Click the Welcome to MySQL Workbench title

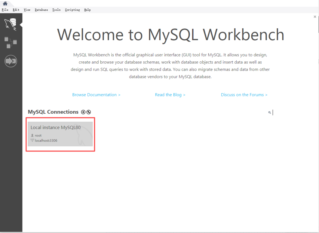170,35
